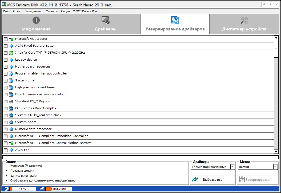Image resolution: width=281 pixels, height=193 pixels.
Task: Open the Утилиты menu
Action: (x=52, y=11)
